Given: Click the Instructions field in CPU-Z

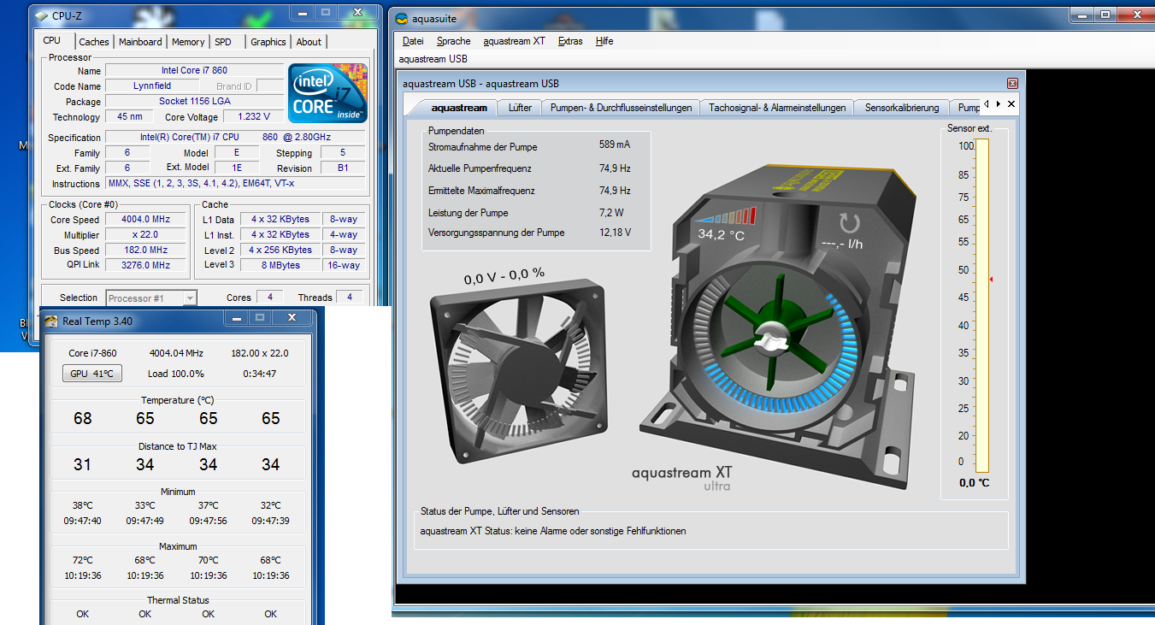Looking at the screenshot, I should click(x=235, y=183).
